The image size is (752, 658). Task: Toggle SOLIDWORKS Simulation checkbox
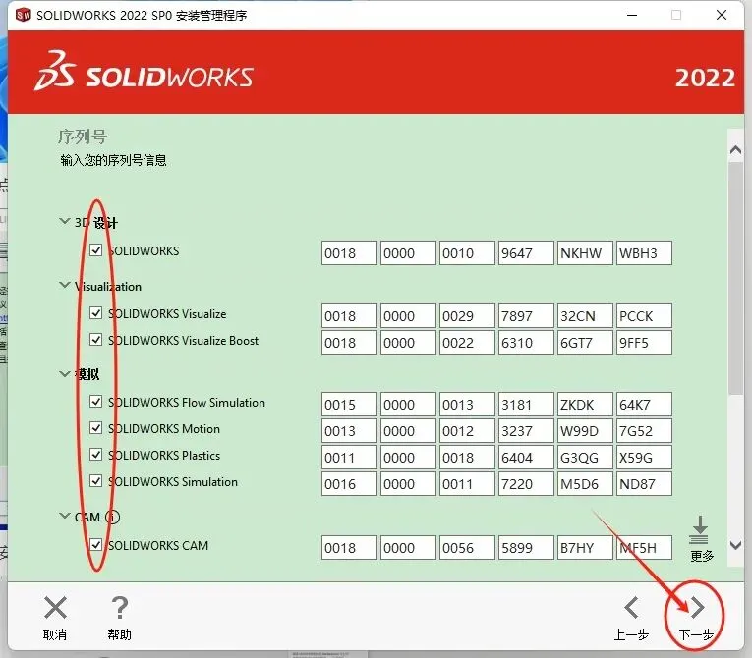pyautogui.click(x=96, y=481)
